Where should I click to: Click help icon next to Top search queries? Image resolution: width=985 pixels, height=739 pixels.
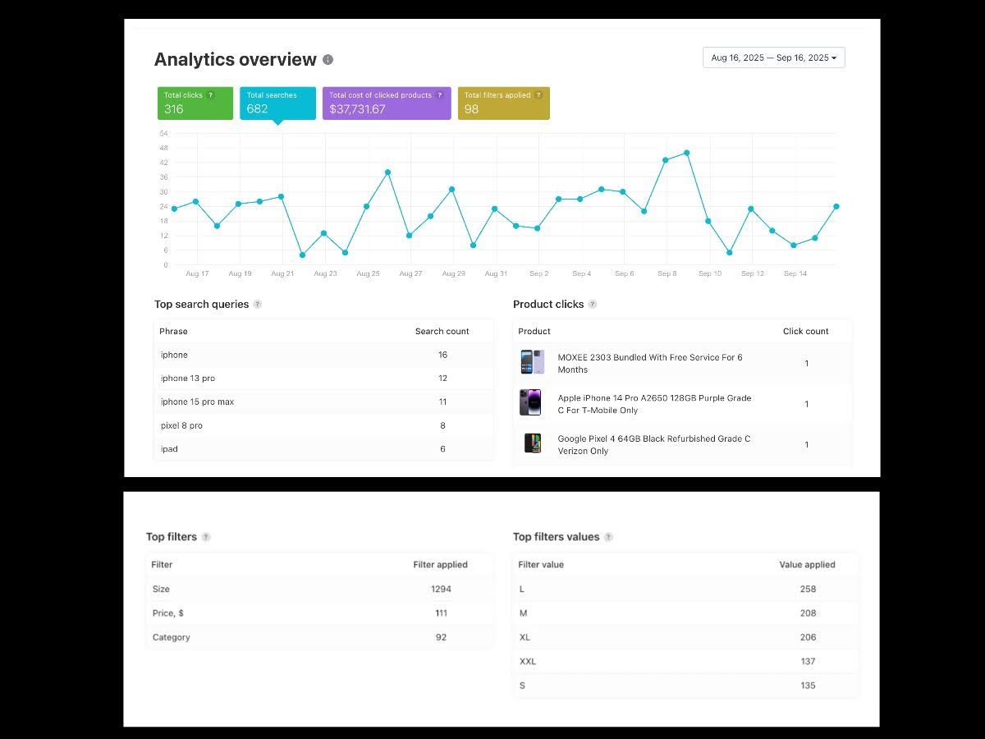click(257, 305)
